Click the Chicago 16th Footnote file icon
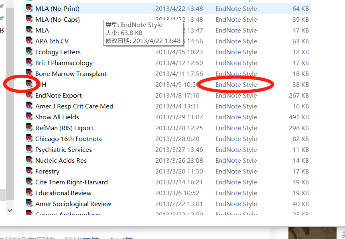 tap(29, 138)
